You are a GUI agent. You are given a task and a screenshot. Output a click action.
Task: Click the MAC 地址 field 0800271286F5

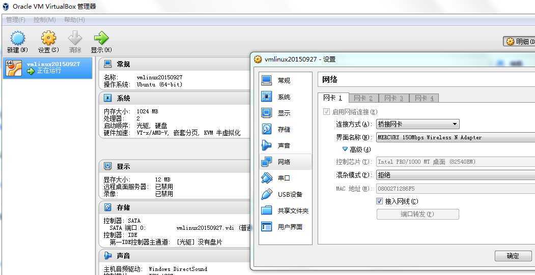456,189
